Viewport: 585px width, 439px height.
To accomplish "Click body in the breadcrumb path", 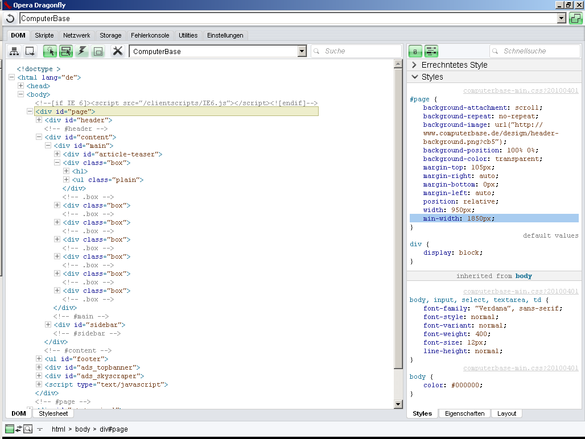I will 83,429.
